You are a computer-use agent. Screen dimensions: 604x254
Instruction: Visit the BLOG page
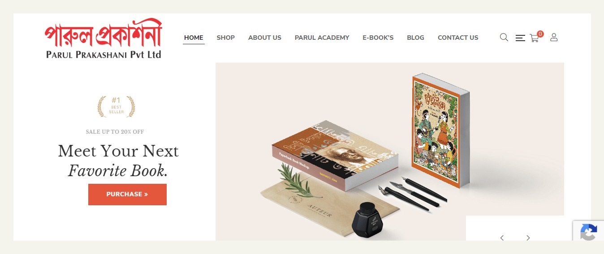pos(415,38)
